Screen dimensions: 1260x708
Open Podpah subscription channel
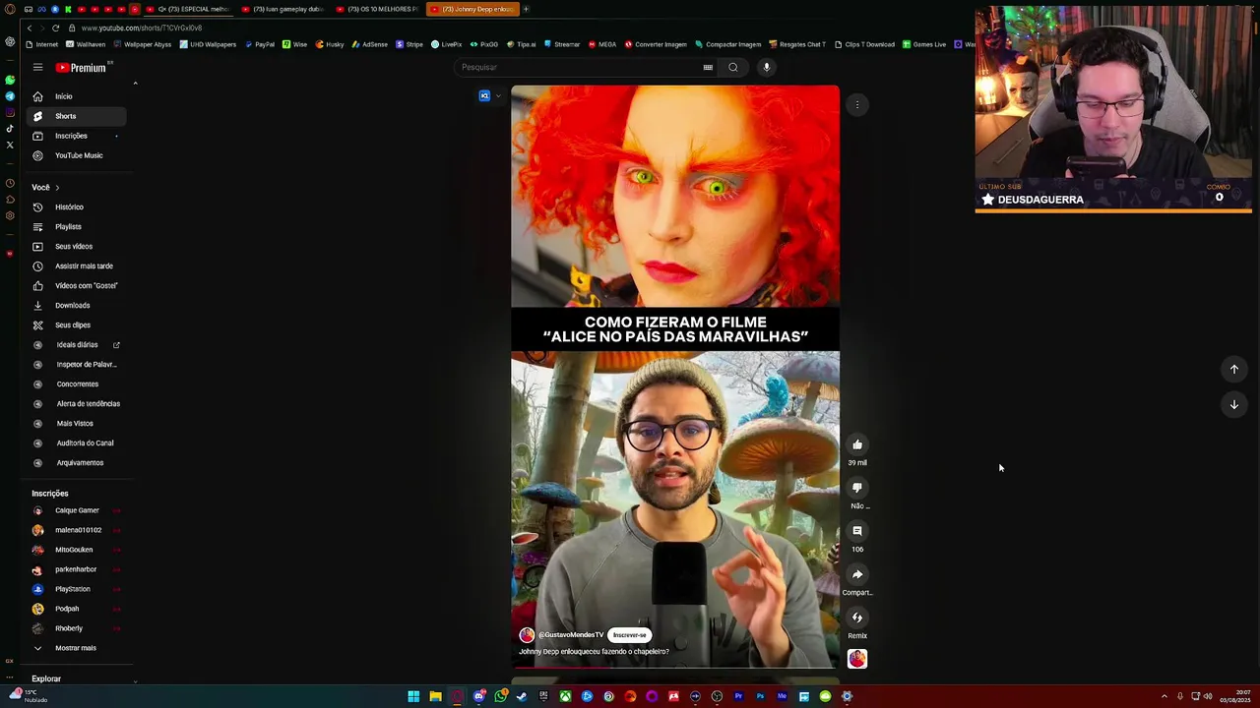click(77, 609)
